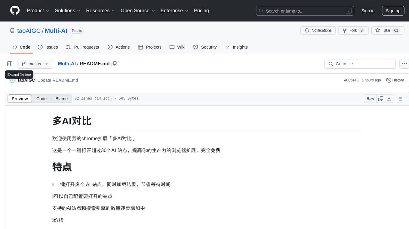Click the 32 lines 565 Bytes file info
Image resolution: width=409 pixels, height=229 pixels.
click(106, 99)
